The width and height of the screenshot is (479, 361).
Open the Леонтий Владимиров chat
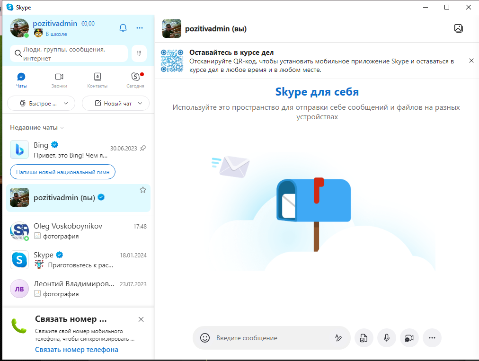point(78,289)
